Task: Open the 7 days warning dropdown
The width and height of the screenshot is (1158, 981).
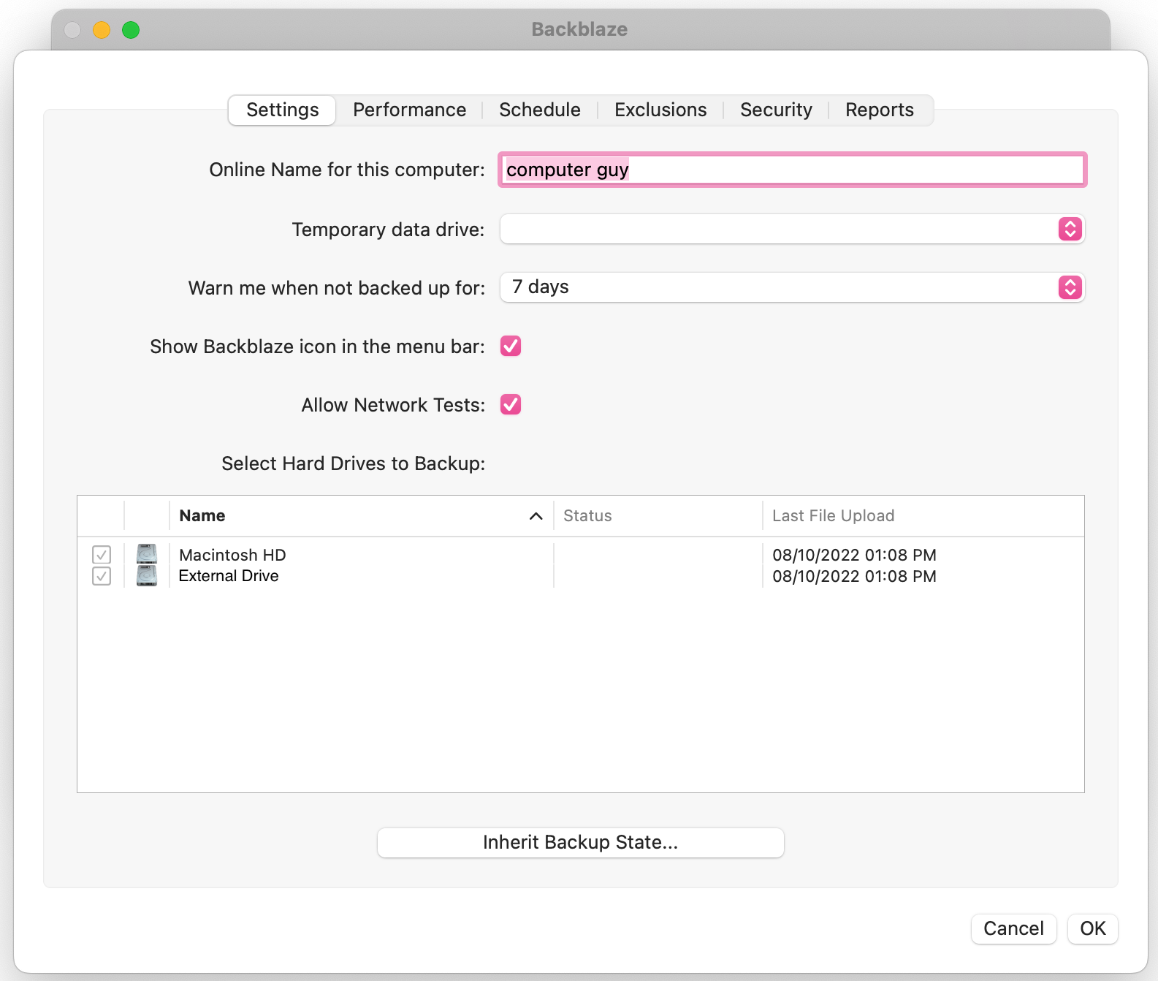Action: pyautogui.click(x=792, y=287)
